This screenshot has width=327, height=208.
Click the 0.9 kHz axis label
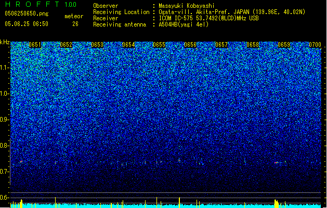[5, 120]
